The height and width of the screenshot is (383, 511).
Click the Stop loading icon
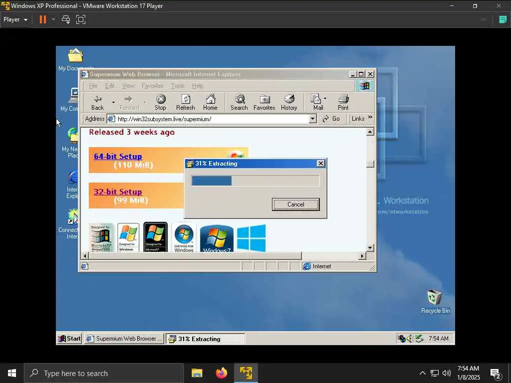(160, 103)
